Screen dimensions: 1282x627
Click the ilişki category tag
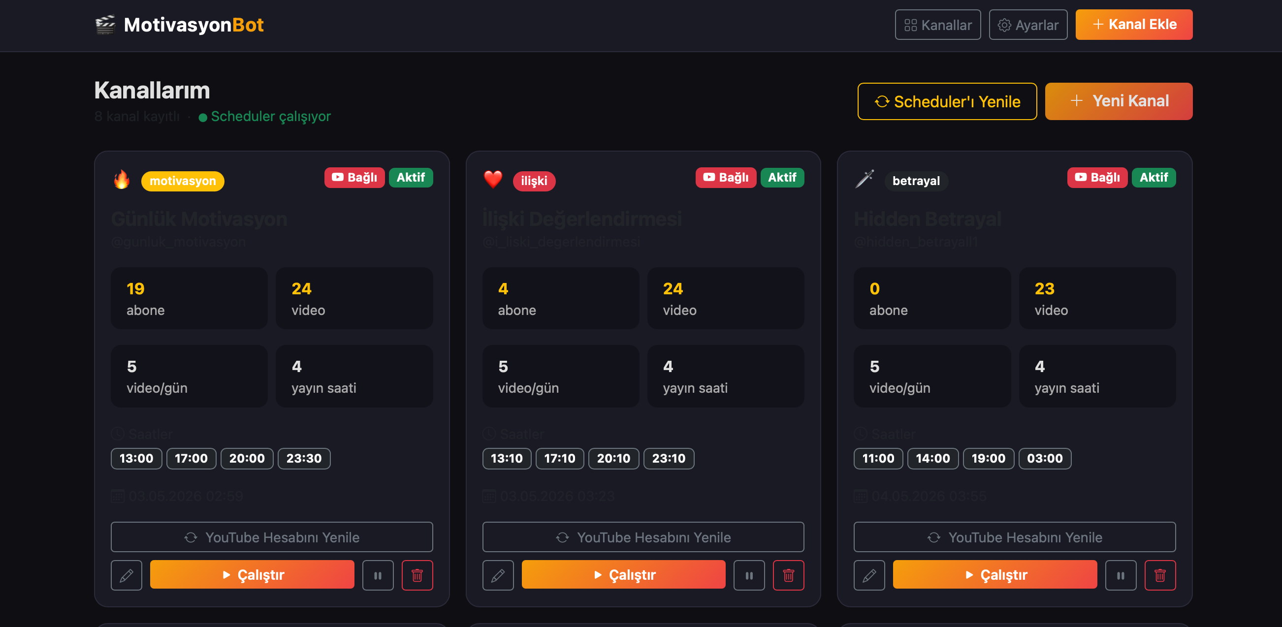[x=534, y=181]
